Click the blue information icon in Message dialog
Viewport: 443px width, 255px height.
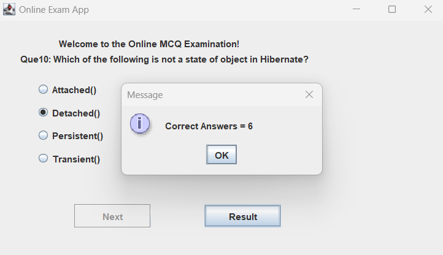coord(140,123)
